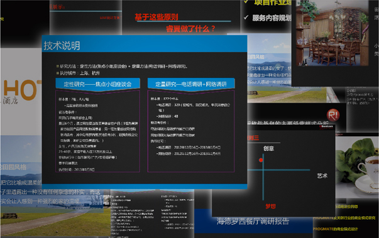
Task: Click the checkmark beside 服务内容规划
Action: 246,18
